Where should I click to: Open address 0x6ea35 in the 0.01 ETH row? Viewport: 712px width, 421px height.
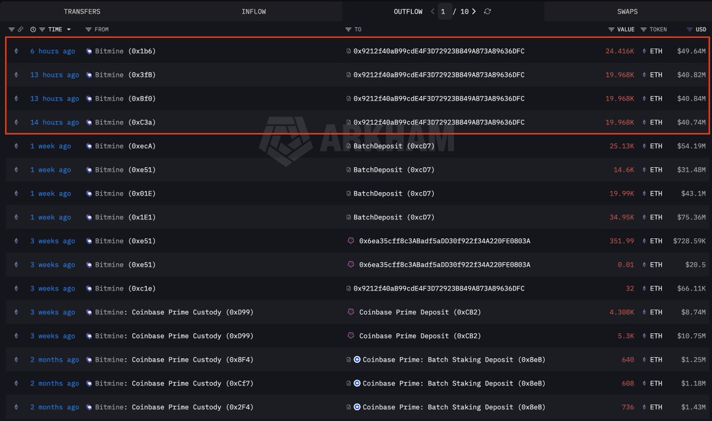click(x=445, y=264)
